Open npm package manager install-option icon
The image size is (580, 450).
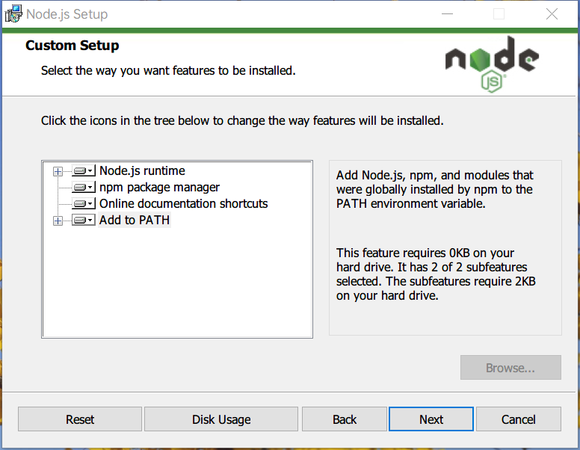(83, 188)
